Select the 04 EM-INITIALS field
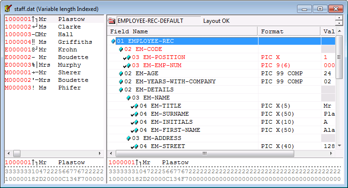The height and width of the screenshot is (188, 348). tap(221, 122)
